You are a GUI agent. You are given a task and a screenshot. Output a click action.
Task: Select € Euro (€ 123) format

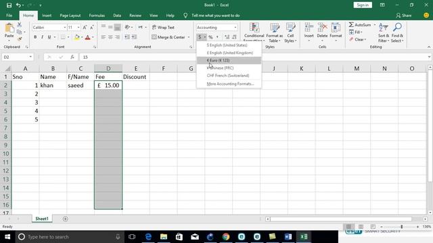click(x=229, y=60)
